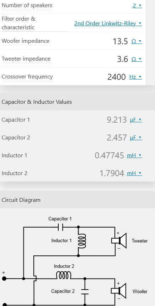The height and width of the screenshot is (306, 155).
Task: Change the Inductor 2 unit mH
Action: point(135,173)
